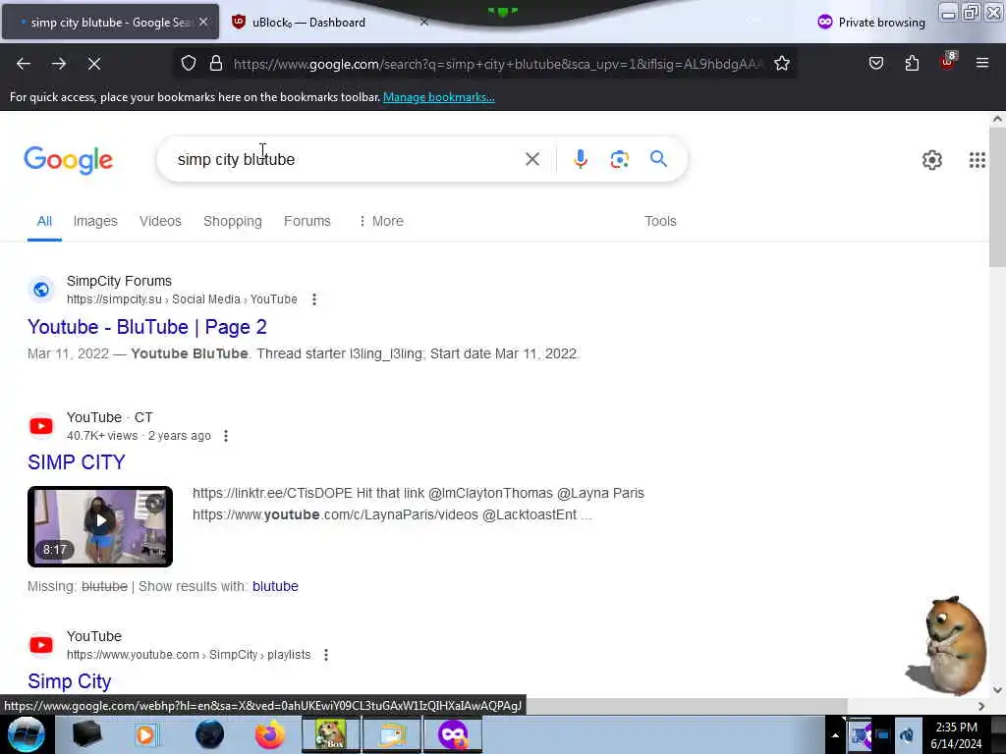This screenshot has width=1006, height=754.
Task: Click the scrollbar up arrow
Action: tap(997, 119)
